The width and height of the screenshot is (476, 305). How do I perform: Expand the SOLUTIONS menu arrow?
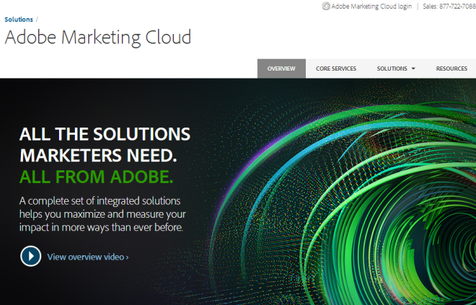click(x=413, y=68)
